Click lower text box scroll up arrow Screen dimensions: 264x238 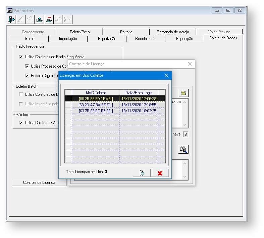tap(185, 163)
